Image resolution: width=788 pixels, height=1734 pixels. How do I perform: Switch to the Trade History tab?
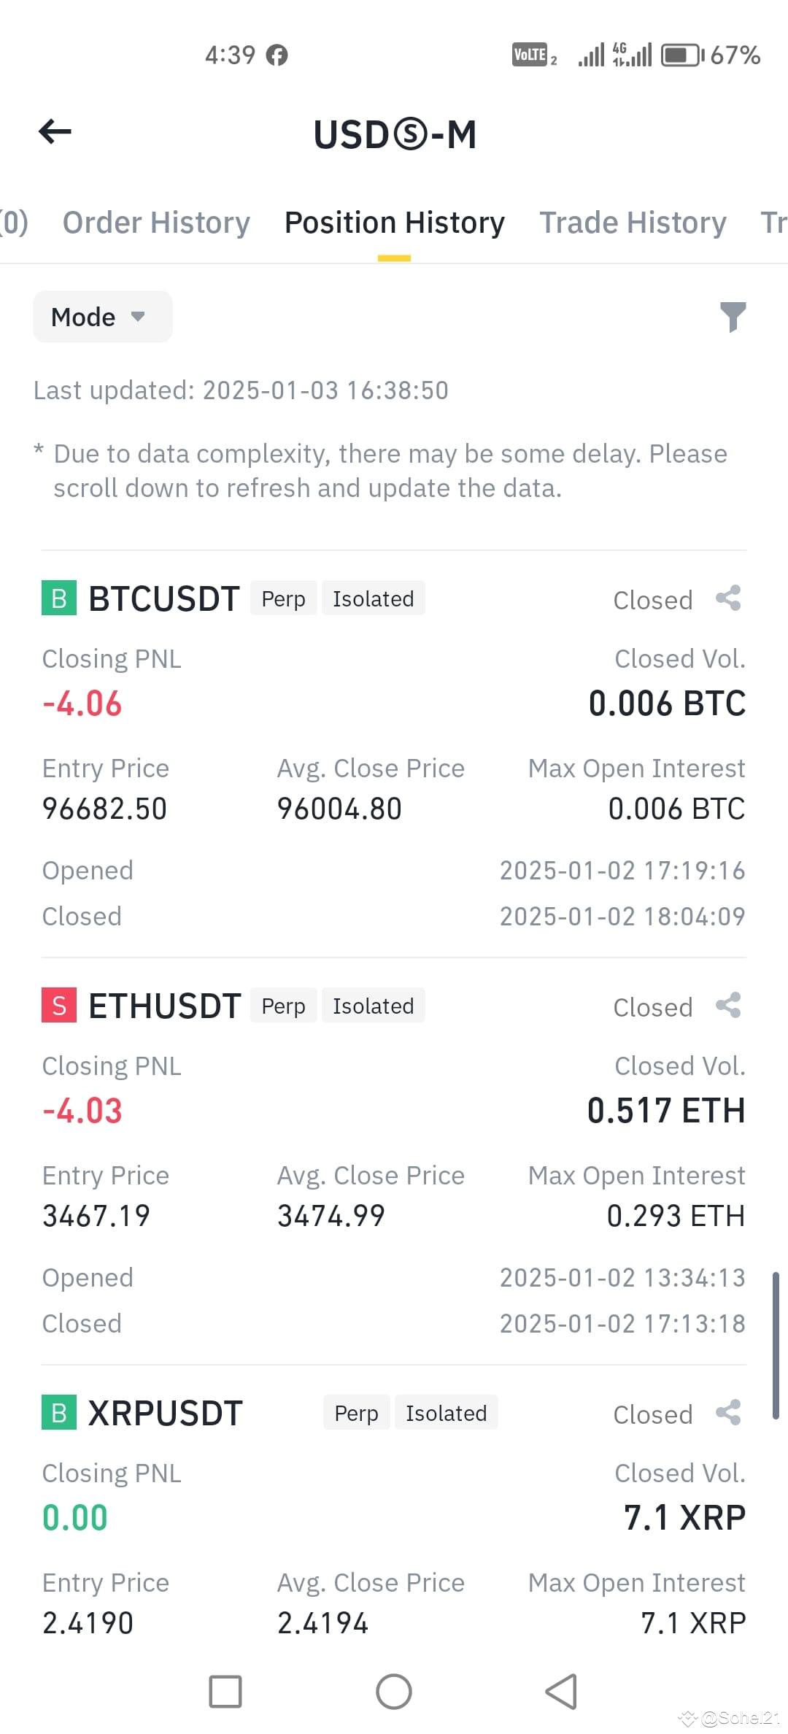pos(633,223)
